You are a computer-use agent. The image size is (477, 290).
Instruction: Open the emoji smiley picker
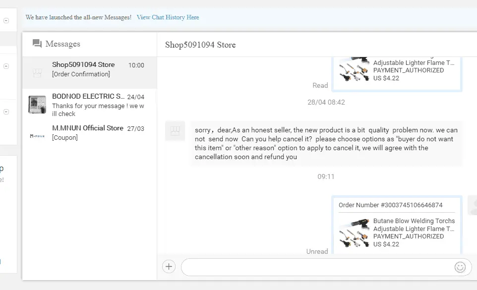tap(460, 267)
